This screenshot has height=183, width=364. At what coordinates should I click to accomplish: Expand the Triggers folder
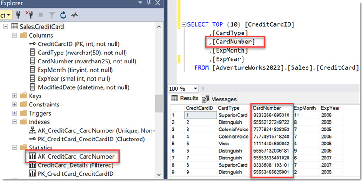pos(15,113)
